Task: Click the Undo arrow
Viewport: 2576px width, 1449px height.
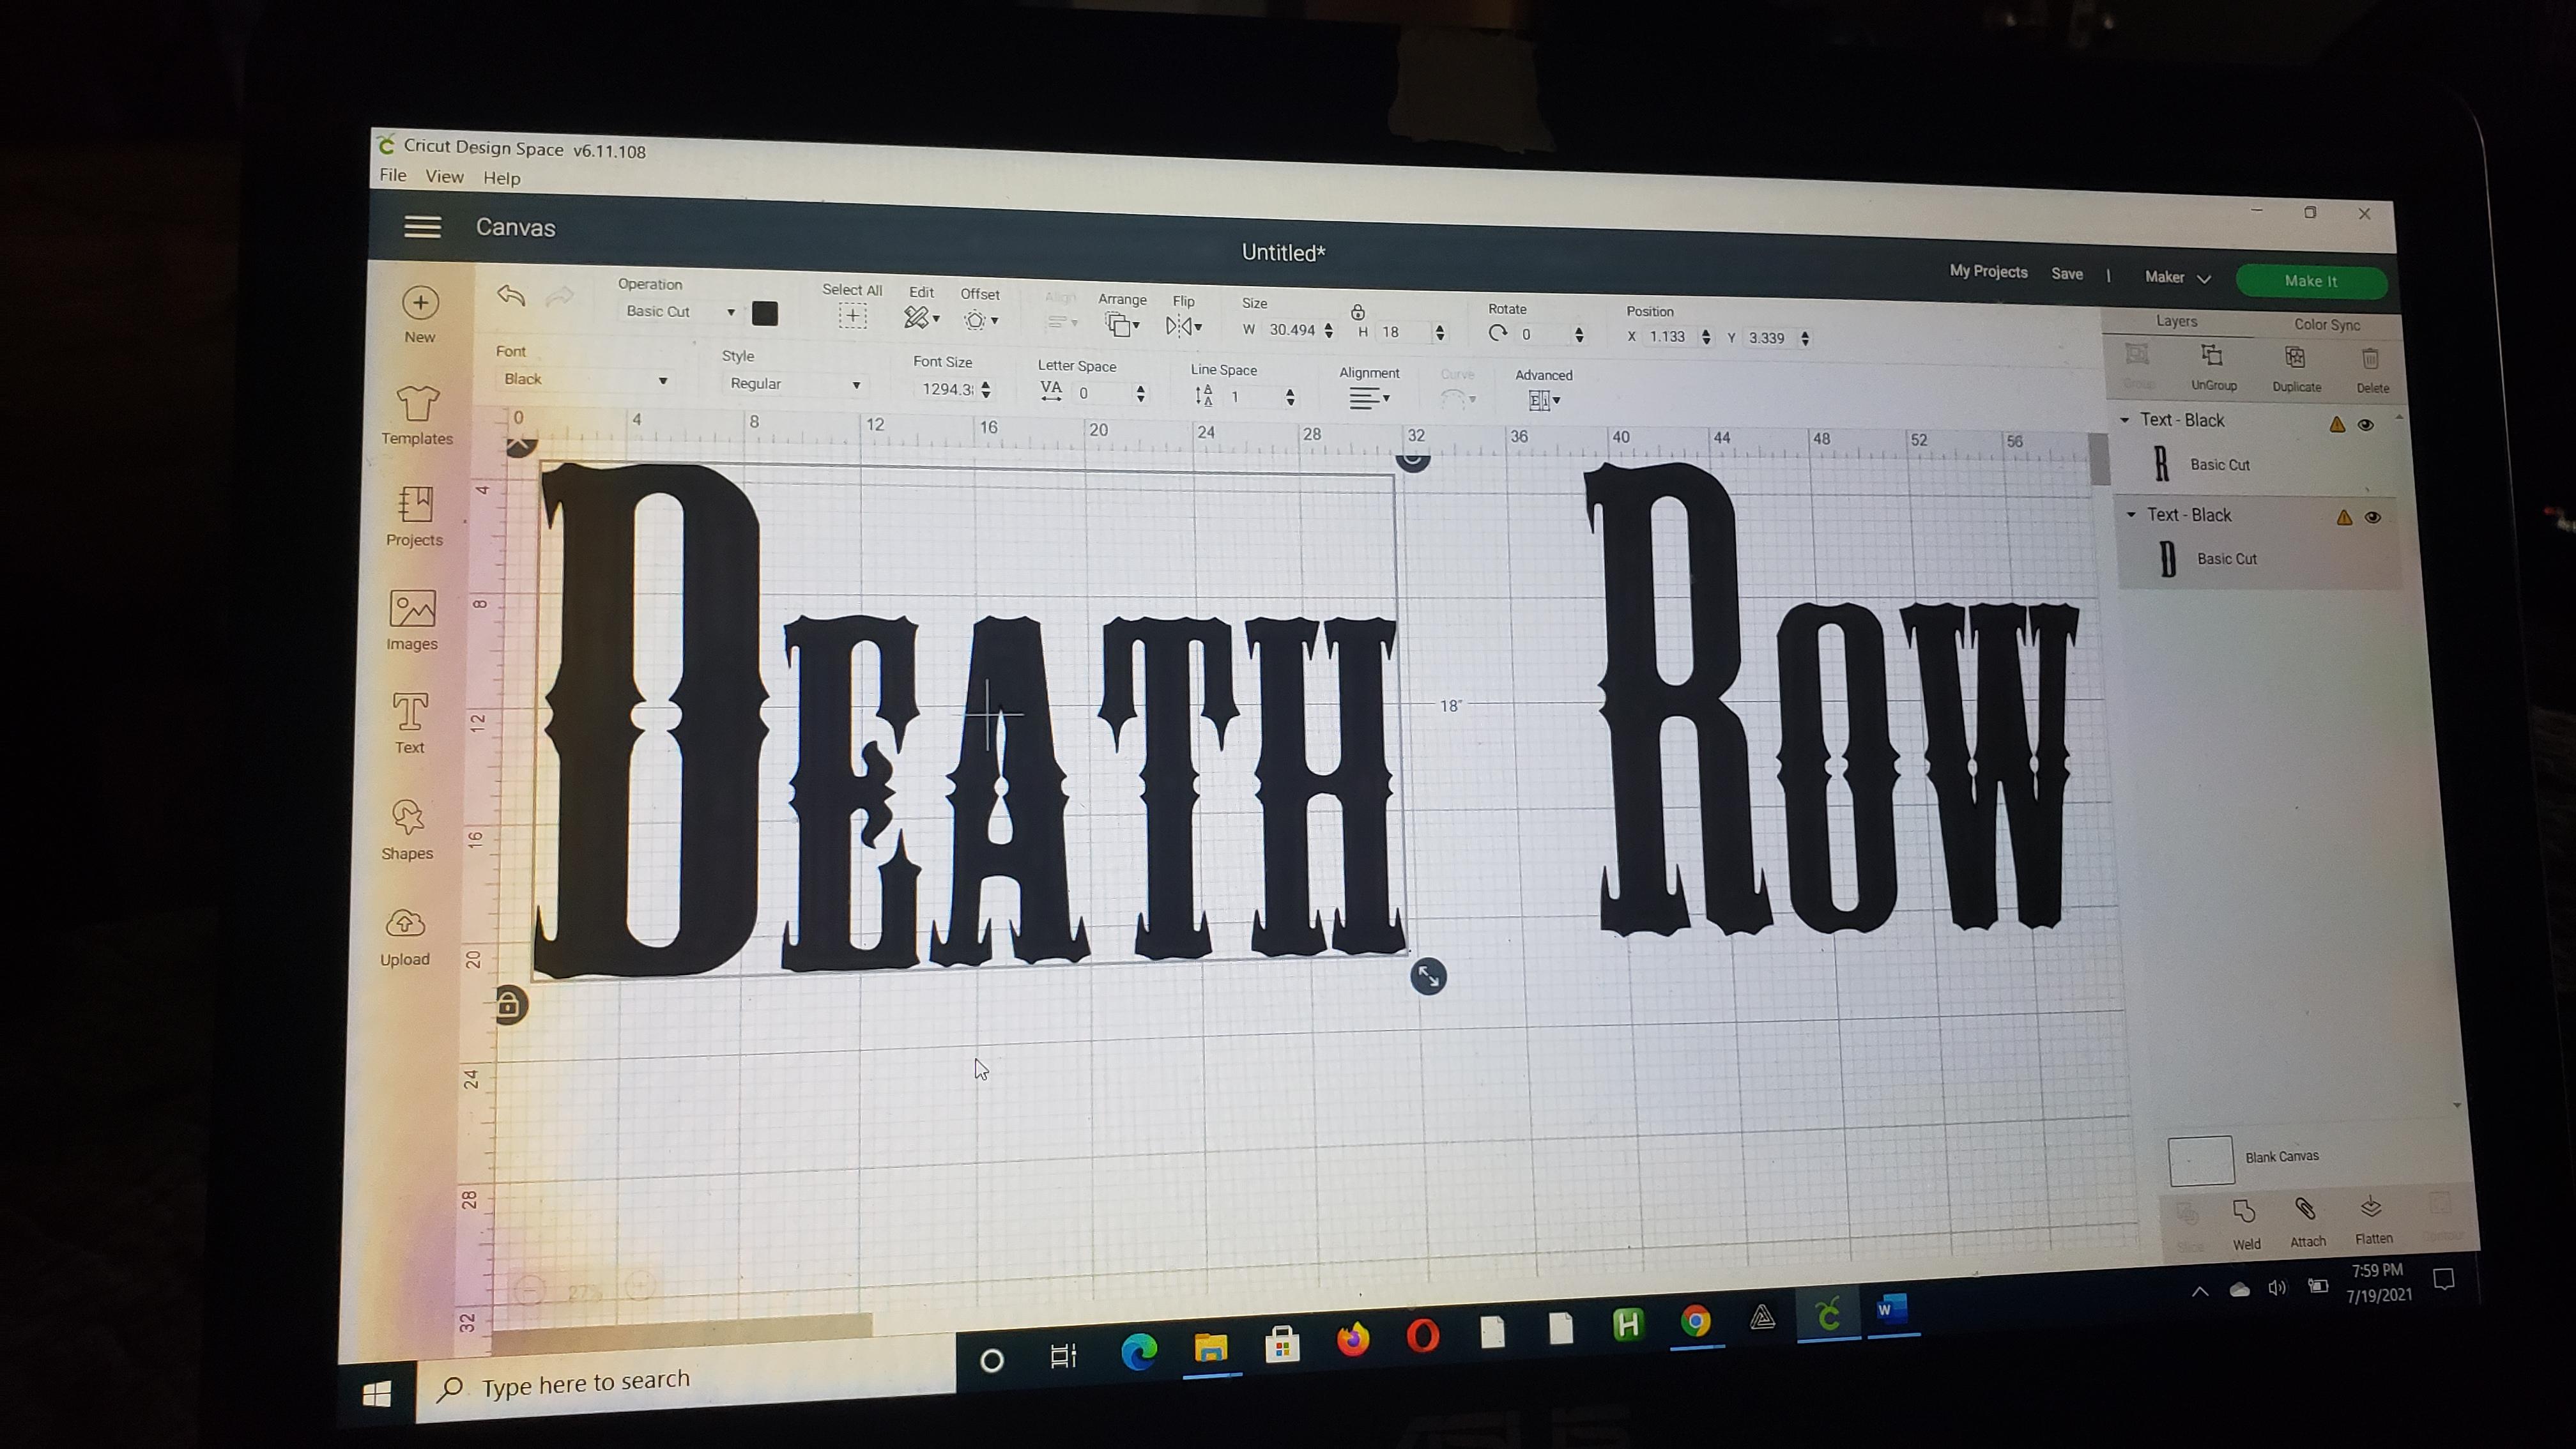Action: tap(511, 296)
